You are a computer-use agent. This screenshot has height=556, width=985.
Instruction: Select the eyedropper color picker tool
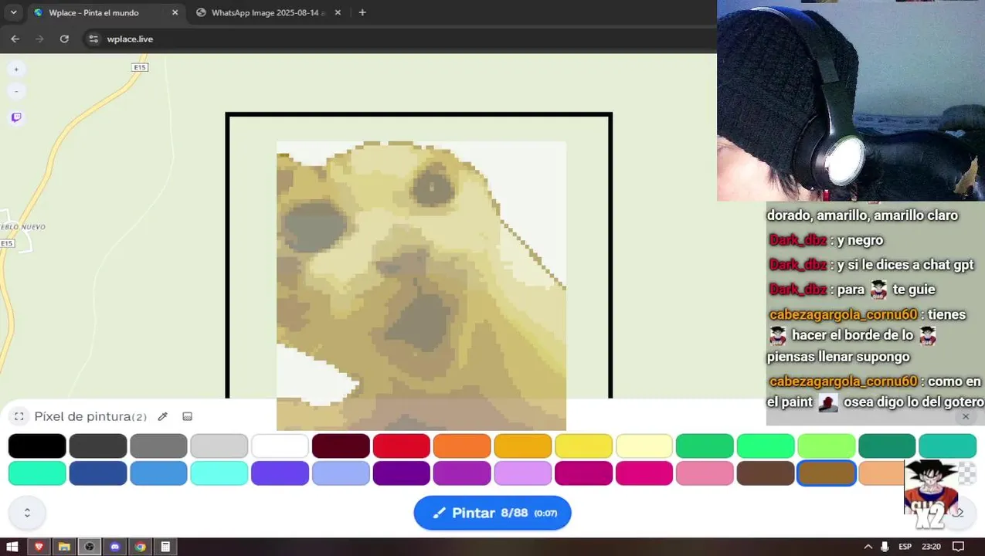click(x=162, y=416)
